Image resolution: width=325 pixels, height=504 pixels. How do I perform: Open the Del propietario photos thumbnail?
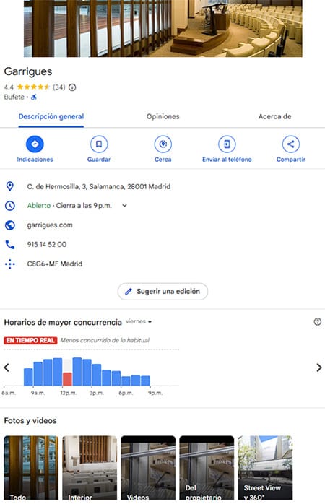(x=207, y=468)
